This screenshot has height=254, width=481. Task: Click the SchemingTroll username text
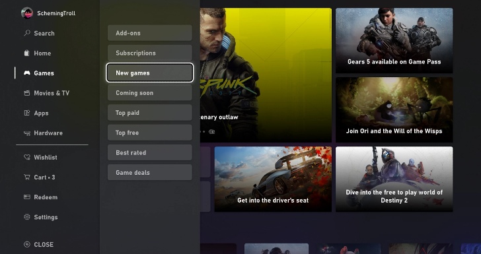click(x=56, y=13)
